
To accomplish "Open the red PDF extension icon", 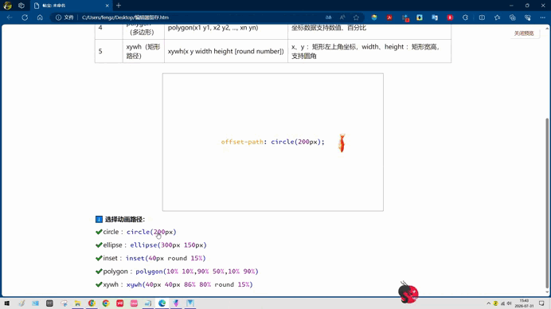I will click(x=389, y=18).
